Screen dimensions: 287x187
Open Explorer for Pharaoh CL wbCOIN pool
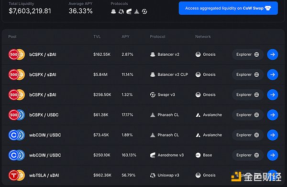248,135
